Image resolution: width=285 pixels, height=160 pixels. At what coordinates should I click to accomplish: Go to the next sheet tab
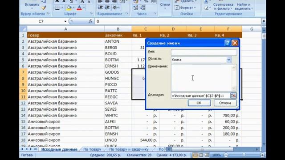31,149
